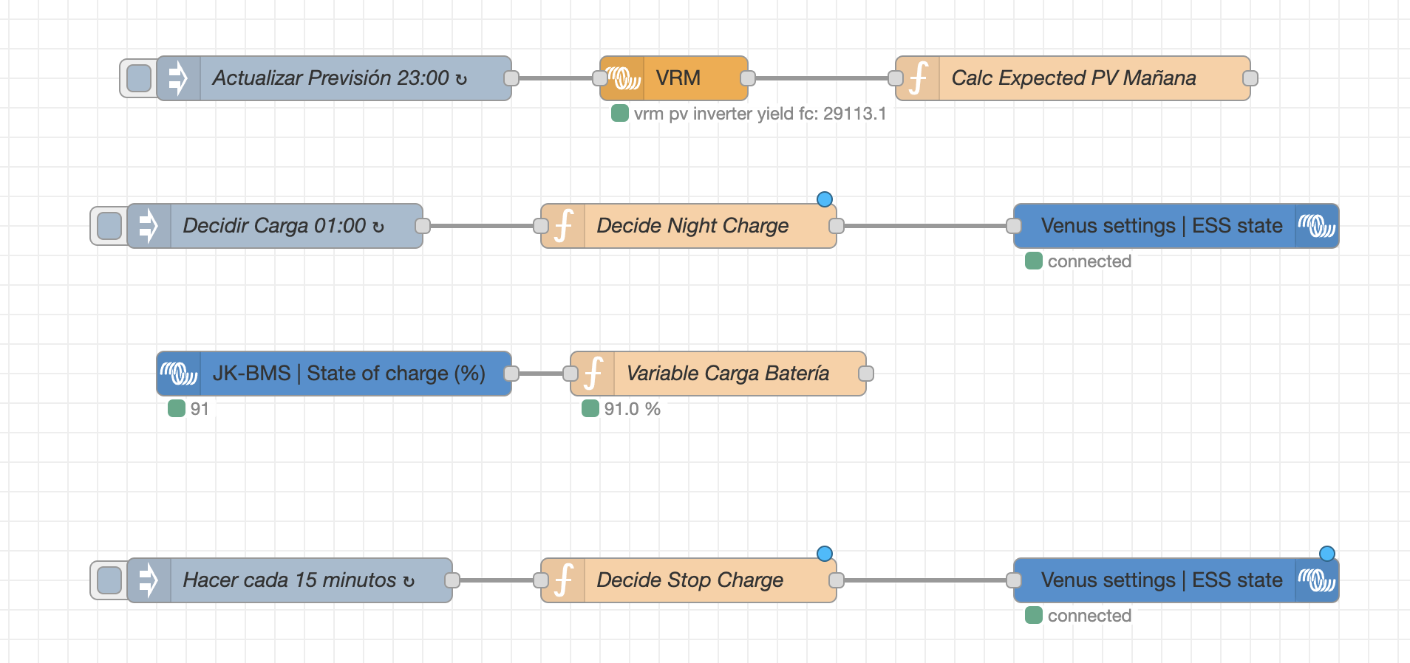Click the input port of Variable Carga Batería

[x=571, y=374]
